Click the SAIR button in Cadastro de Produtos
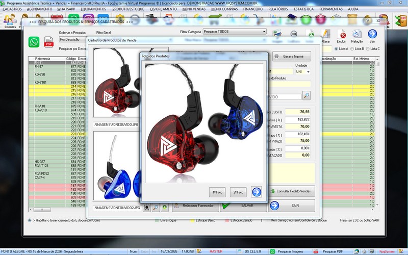The height and width of the screenshot is (255, 408). point(292,206)
